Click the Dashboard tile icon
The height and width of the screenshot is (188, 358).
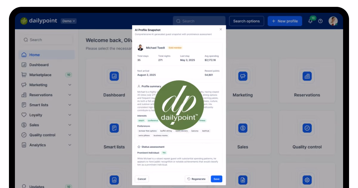(x=114, y=76)
